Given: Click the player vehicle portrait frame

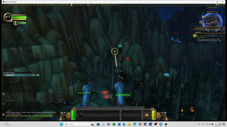Looking at the screenshot, I should pos(8,17).
